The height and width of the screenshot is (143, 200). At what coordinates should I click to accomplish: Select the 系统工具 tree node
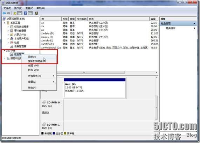click(x=15, y=23)
